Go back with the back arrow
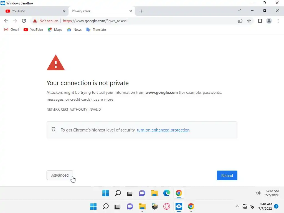 pos(6,21)
